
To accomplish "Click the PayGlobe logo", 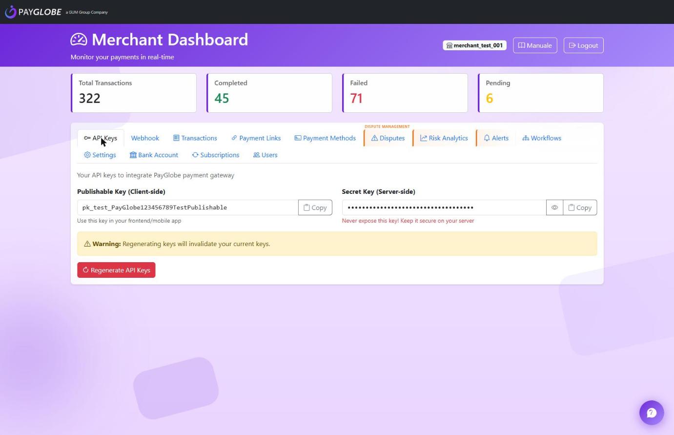I will pos(33,12).
